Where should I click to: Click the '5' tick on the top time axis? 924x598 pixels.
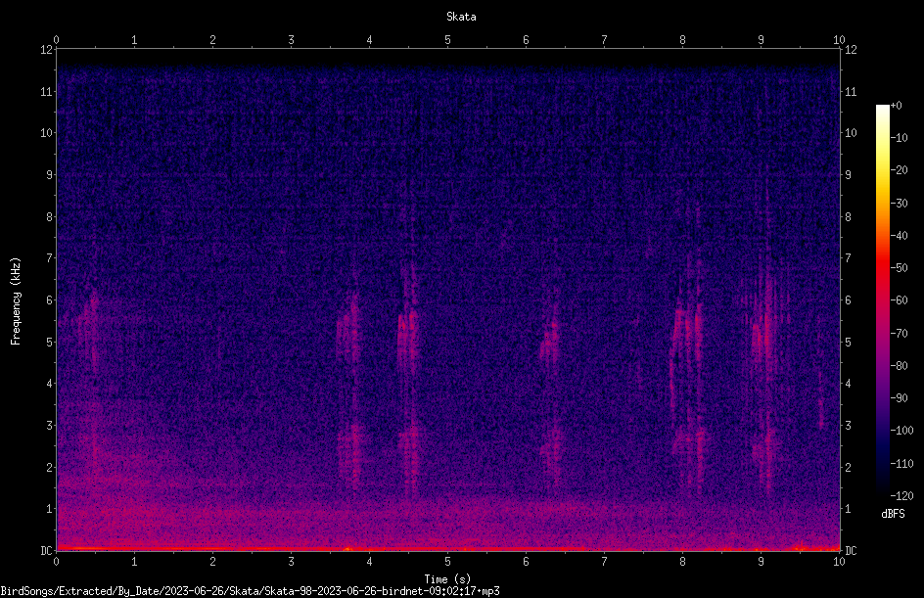(x=448, y=40)
